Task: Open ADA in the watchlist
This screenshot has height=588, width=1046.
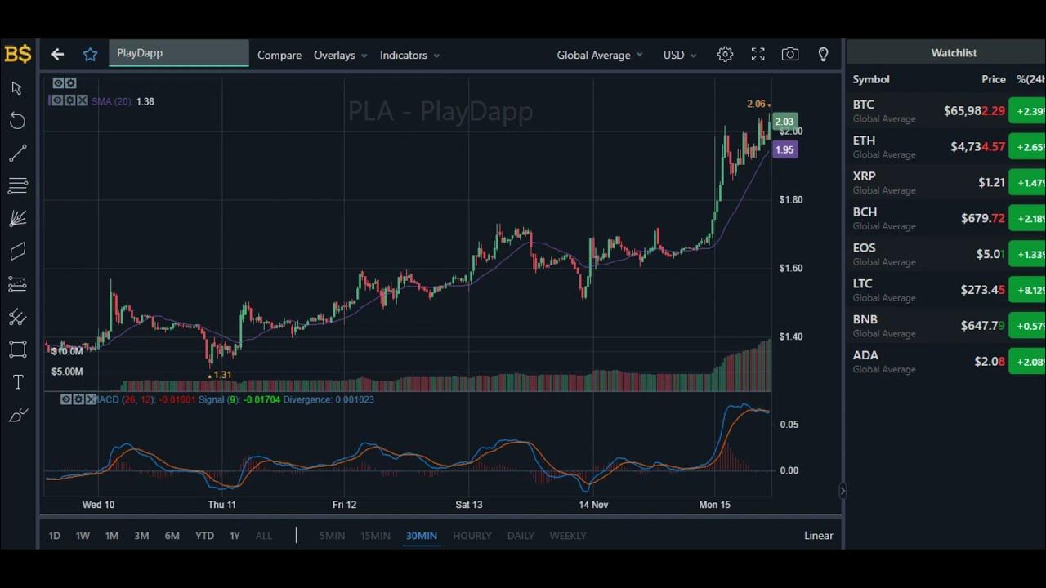Action: [x=946, y=362]
